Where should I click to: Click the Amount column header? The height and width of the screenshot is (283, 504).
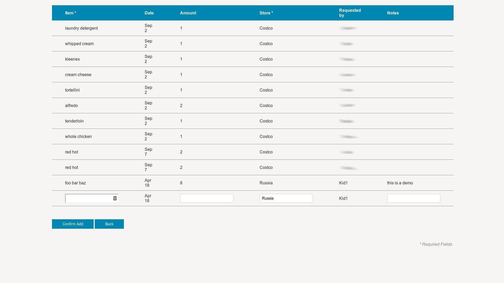tap(188, 13)
